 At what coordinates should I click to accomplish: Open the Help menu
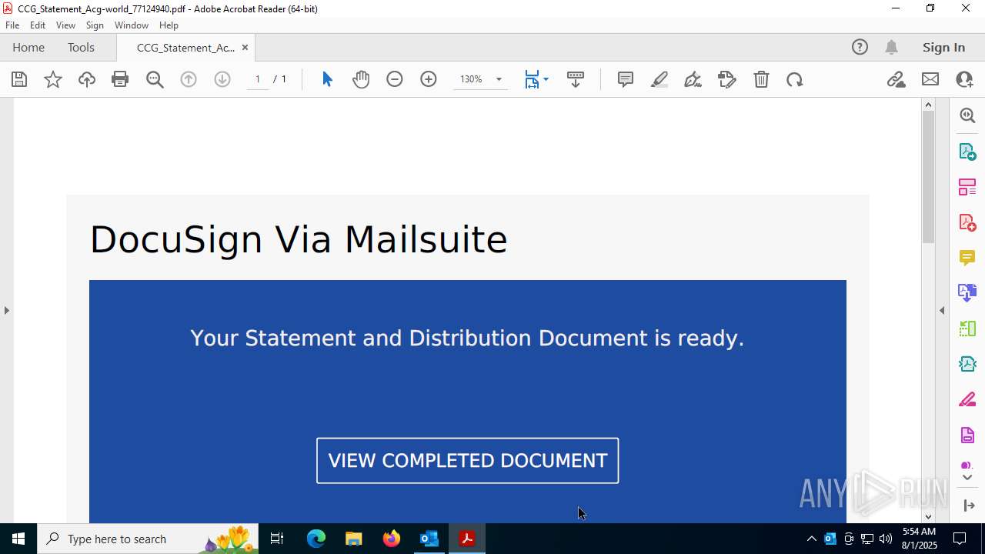(x=169, y=25)
